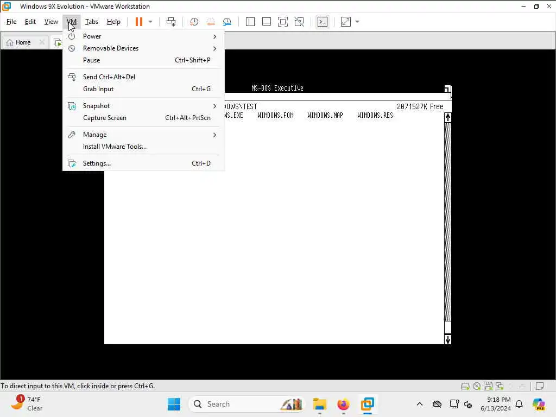Toggle the library sidebar view icon
The height and width of the screenshot is (417, 556).
(x=250, y=22)
